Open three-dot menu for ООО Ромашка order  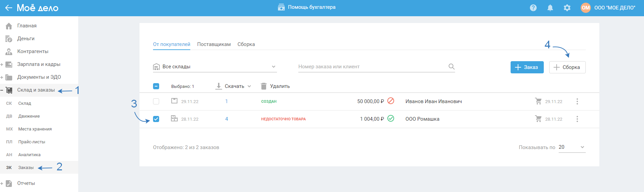[577, 119]
